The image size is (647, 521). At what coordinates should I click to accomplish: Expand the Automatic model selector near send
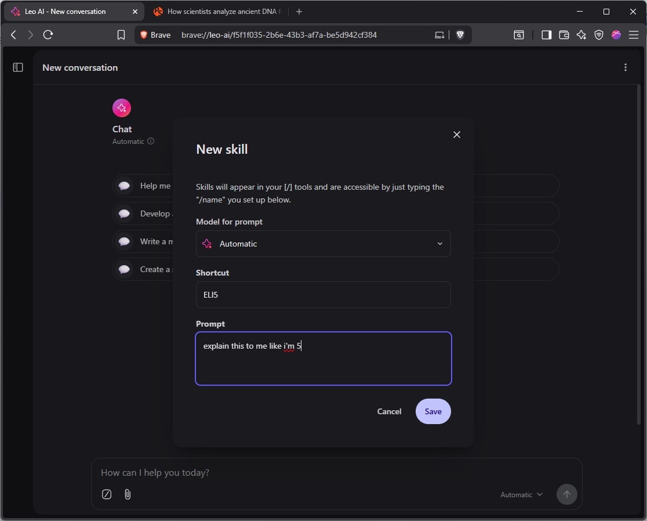pyautogui.click(x=520, y=494)
